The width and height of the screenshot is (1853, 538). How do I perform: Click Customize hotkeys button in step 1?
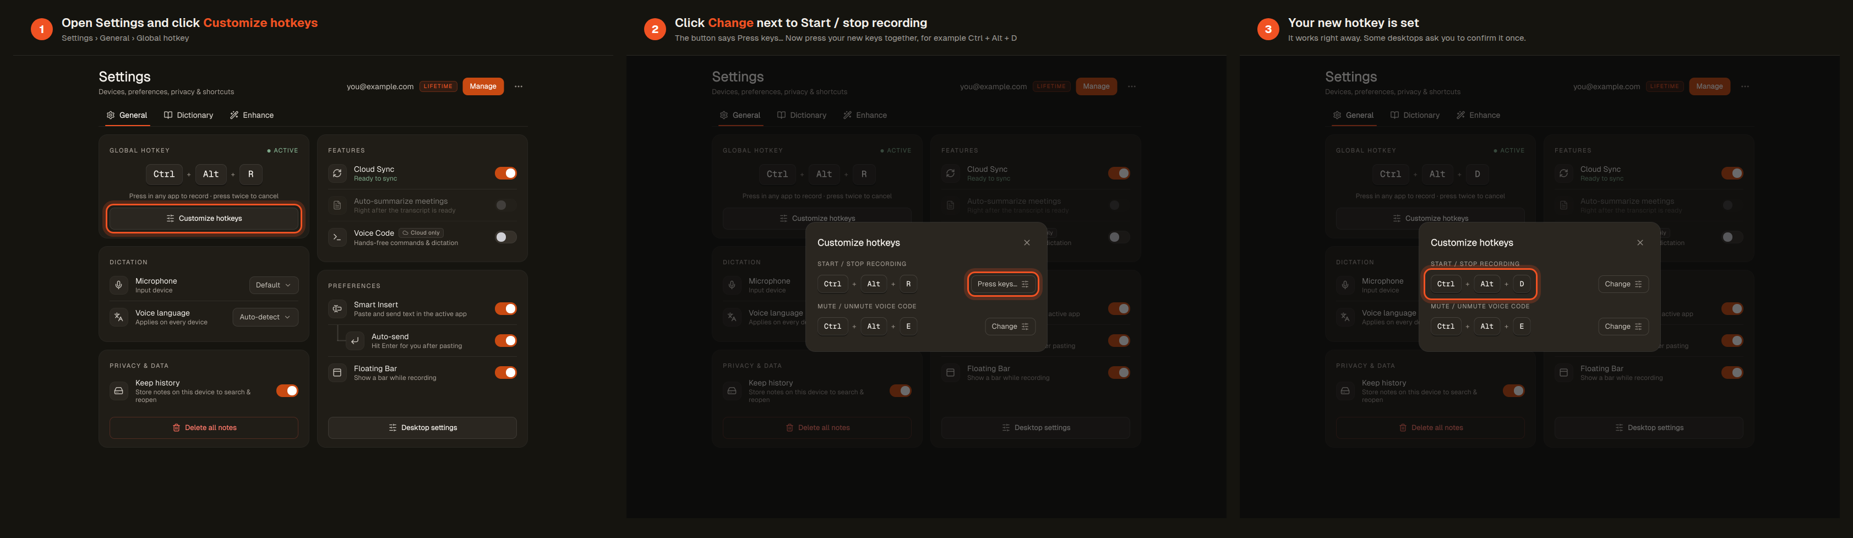[x=204, y=218]
